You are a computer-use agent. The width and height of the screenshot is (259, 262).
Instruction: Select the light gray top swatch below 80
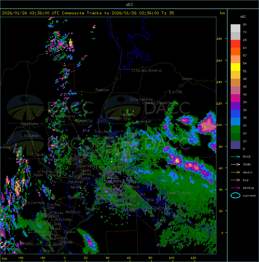[x=235, y=28]
